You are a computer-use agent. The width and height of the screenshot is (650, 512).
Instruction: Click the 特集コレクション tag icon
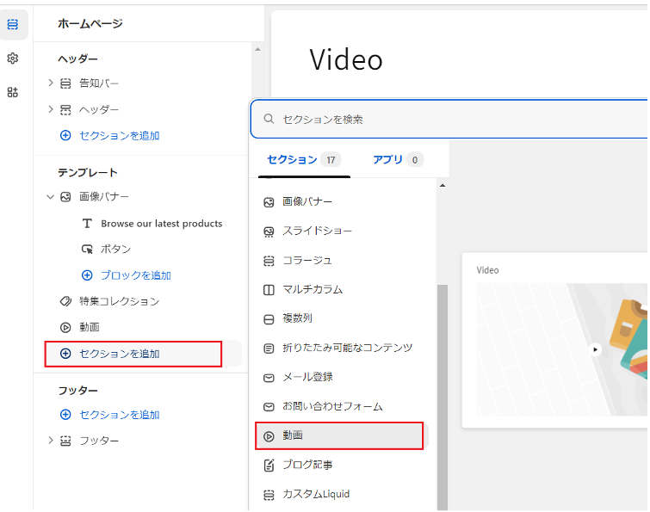[65, 301]
